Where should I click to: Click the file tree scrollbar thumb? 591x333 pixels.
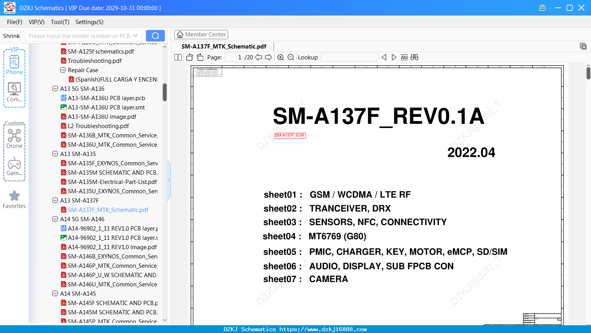tap(165, 92)
